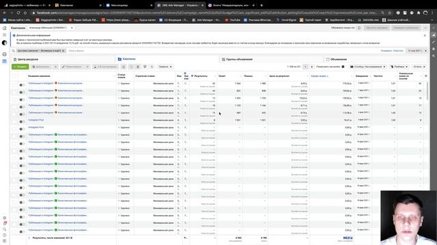Click the Очистить filter link
This screenshot has height=245, width=437.
pos(398,51)
